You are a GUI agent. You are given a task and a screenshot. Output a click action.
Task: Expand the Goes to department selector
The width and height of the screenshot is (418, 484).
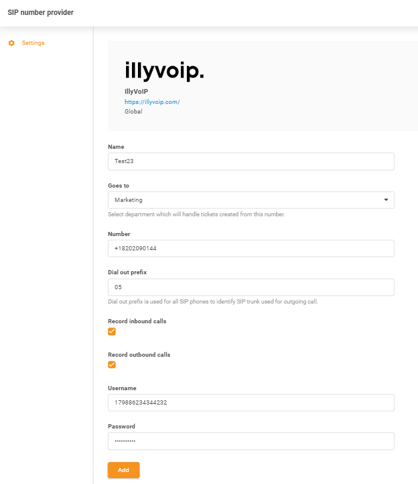click(x=386, y=200)
